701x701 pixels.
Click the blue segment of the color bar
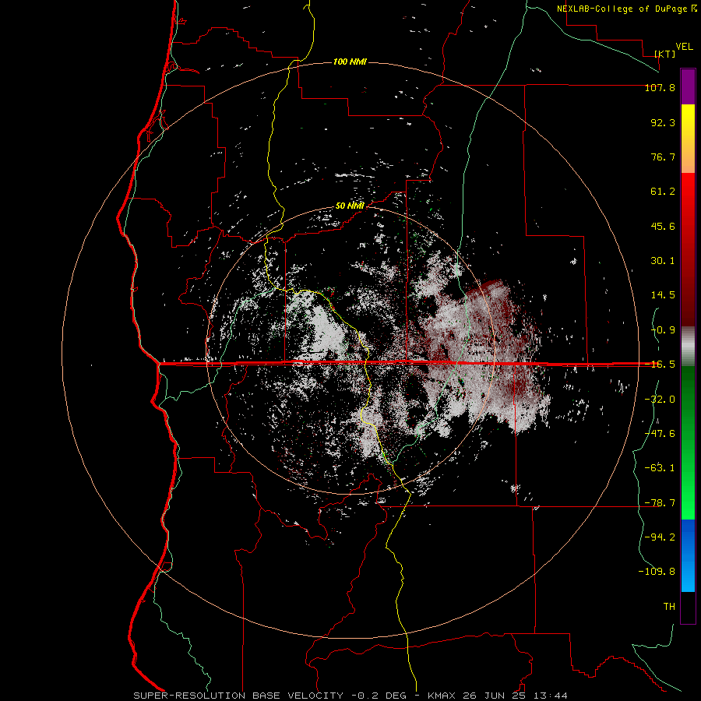tap(688, 555)
